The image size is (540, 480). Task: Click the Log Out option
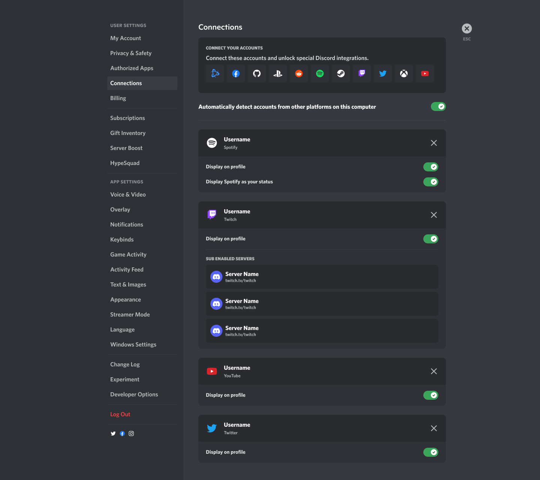click(120, 414)
